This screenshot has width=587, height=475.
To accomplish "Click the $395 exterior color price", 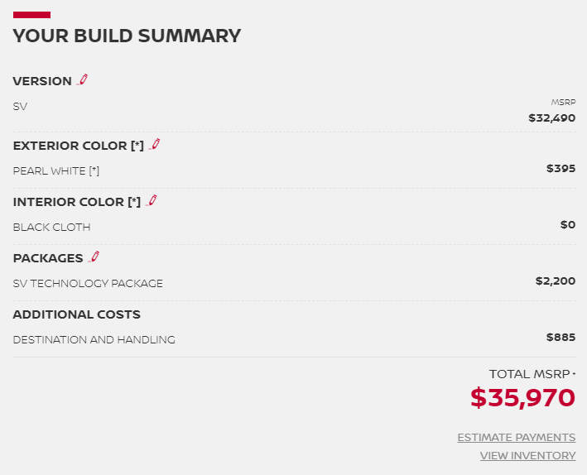I will (561, 168).
